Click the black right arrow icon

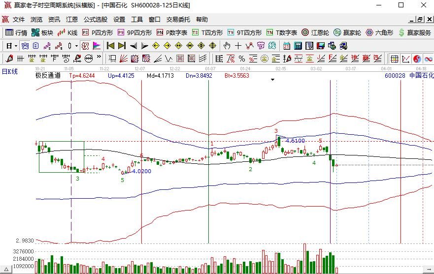click(x=144, y=46)
